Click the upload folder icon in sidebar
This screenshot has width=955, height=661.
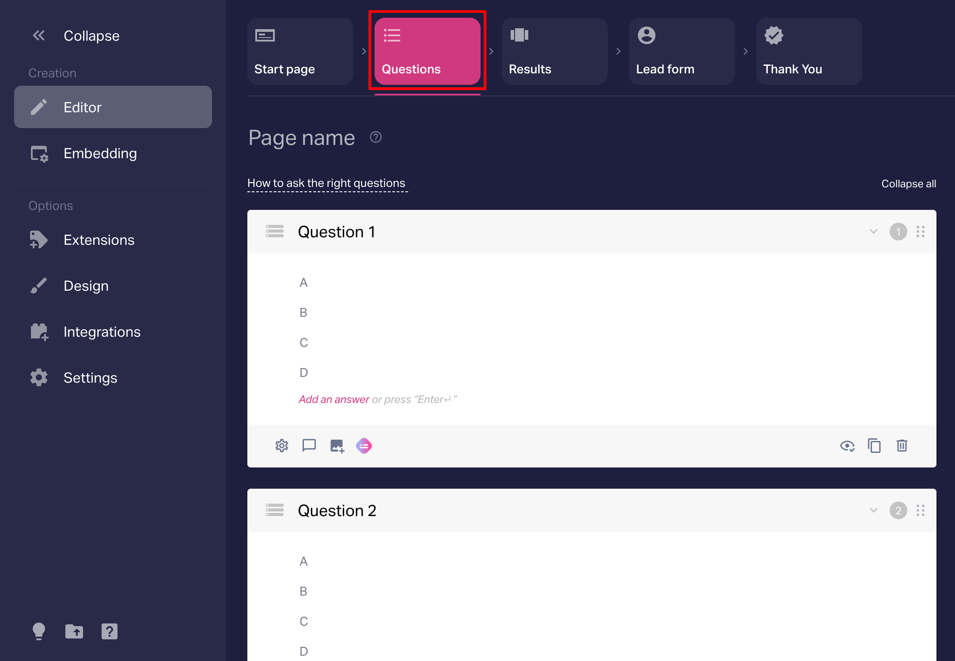click(x=74, y=631)
